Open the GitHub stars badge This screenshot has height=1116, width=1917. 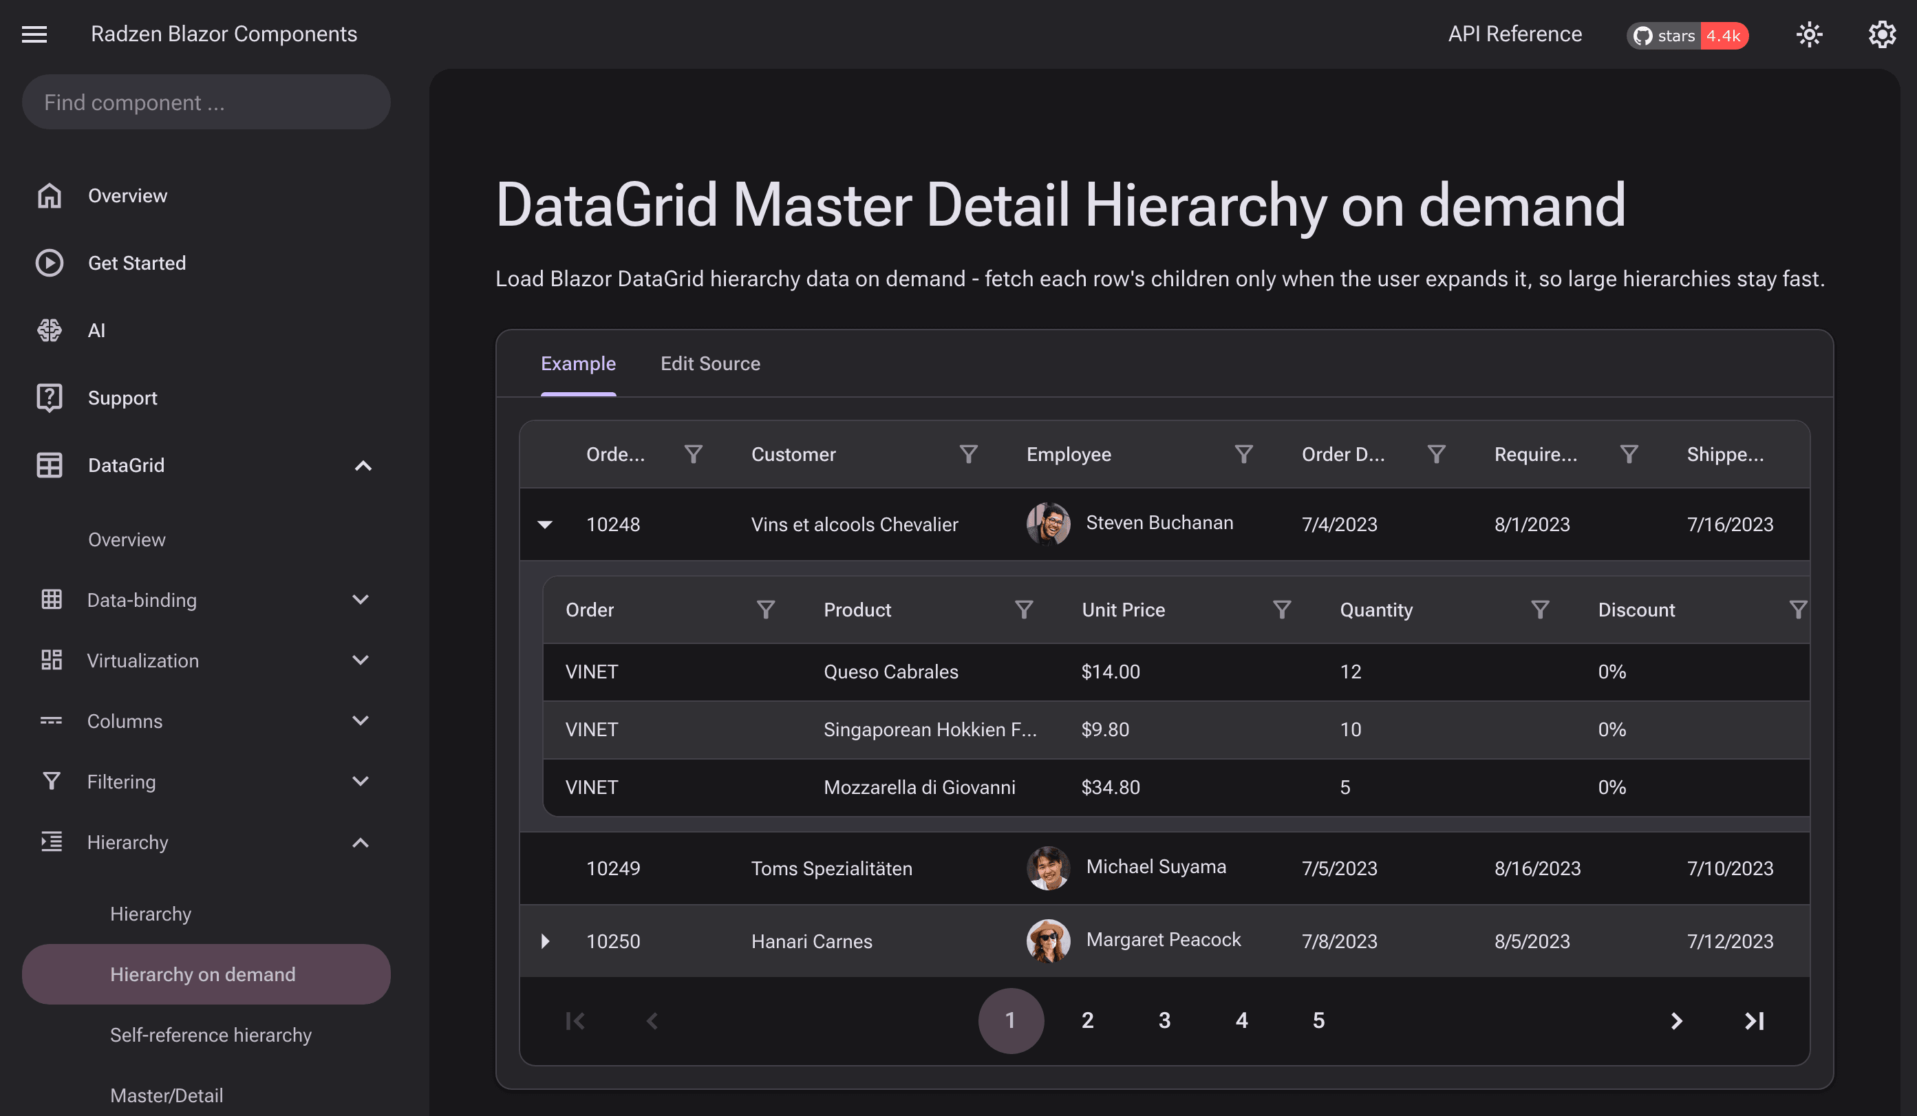coord(1687,35)
